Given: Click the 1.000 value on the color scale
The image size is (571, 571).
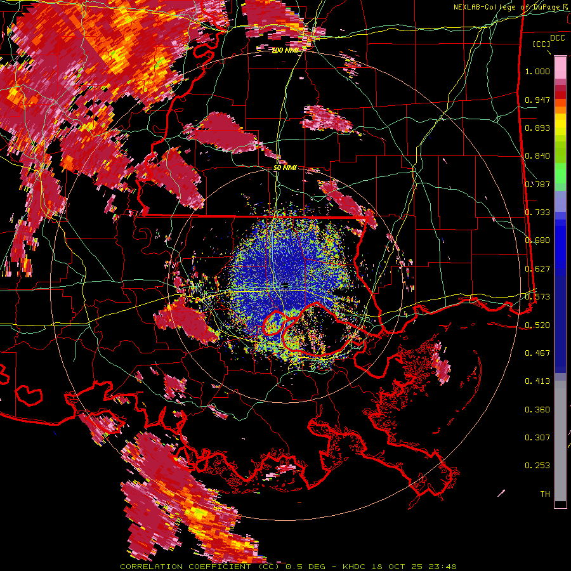Looking at the screenshot, I should click(537, 71).
